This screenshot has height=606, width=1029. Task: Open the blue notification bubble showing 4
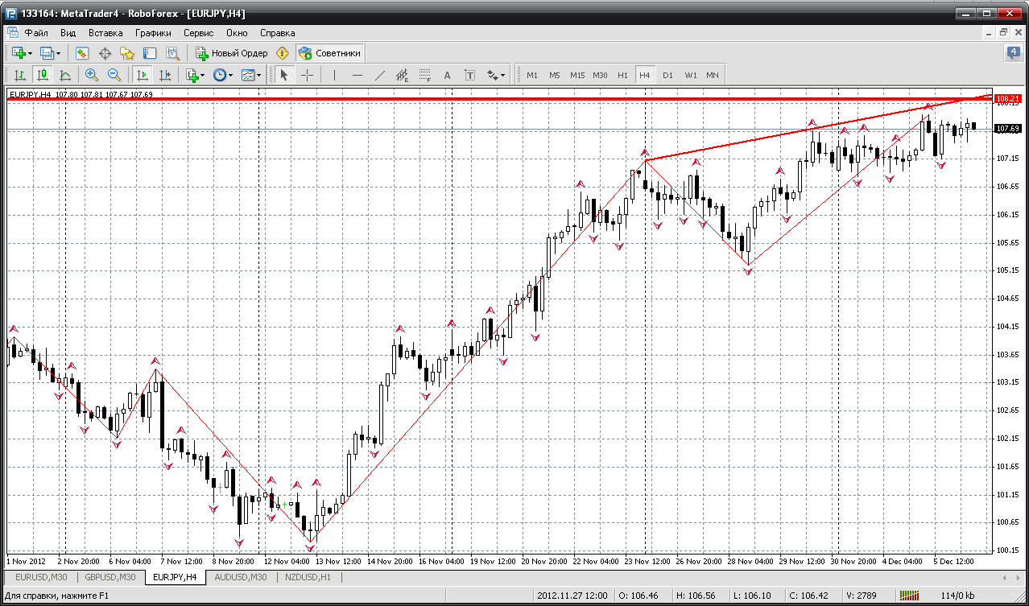coord(1013,53)
